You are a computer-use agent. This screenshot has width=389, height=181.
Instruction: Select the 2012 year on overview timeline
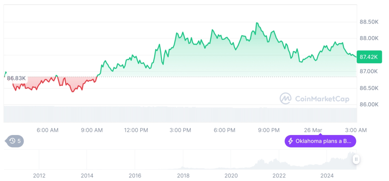click(x=39, y=176)
